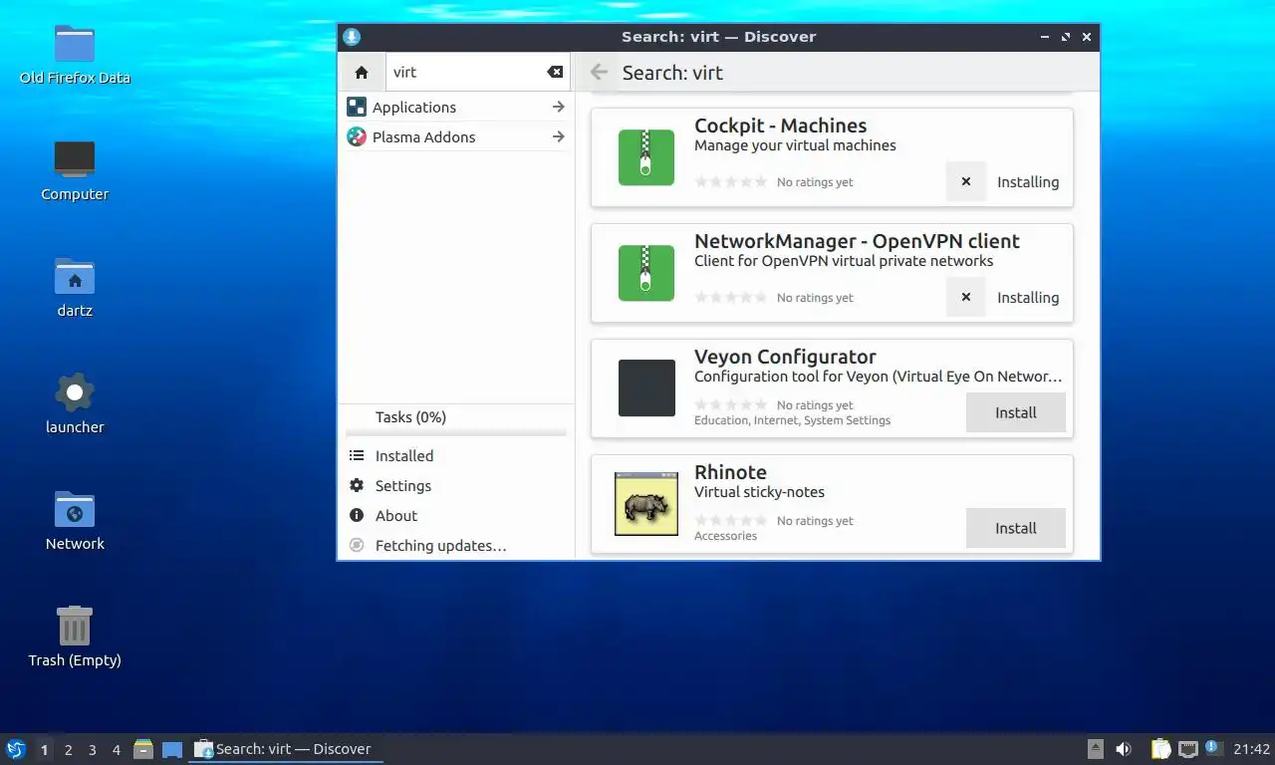
Task: Open Discover Settings
Action: [x=456, y=485]
